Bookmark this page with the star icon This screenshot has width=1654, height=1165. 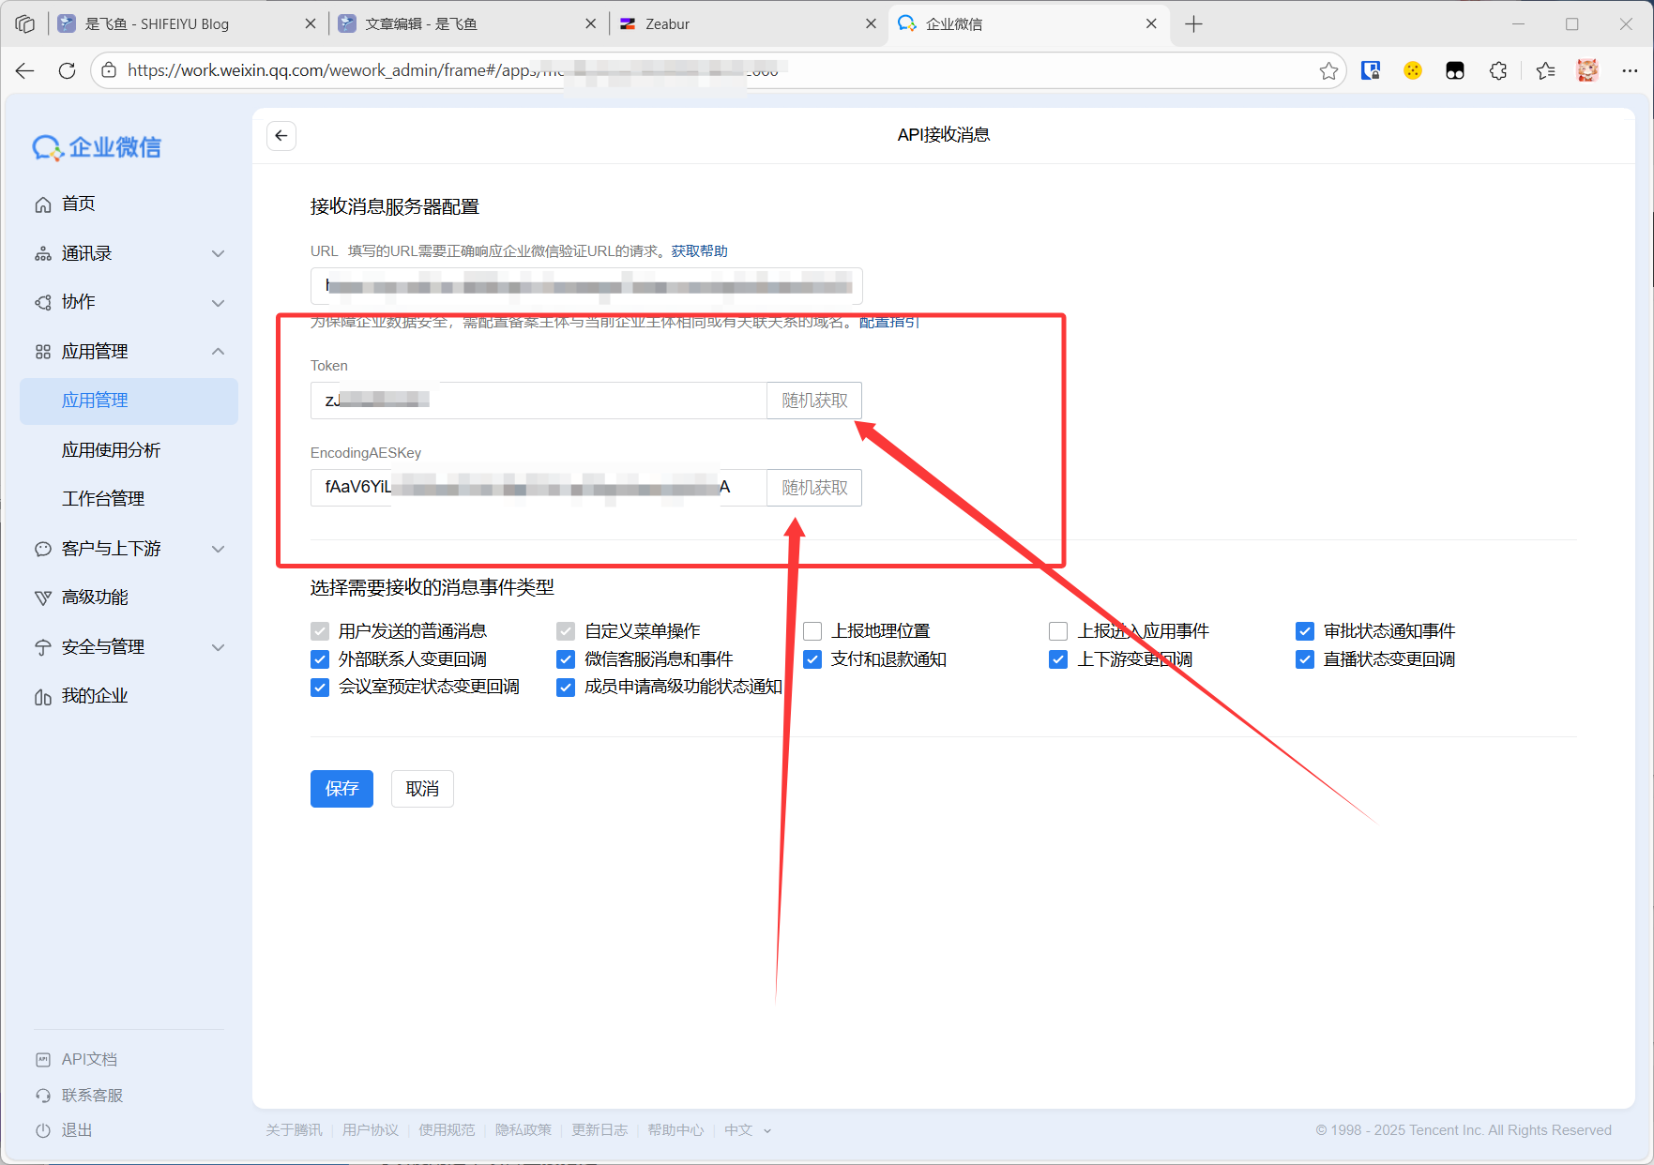coord(1328,70)
